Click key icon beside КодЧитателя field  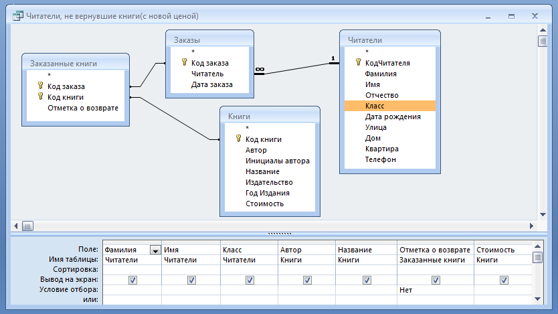coord(358,62)
